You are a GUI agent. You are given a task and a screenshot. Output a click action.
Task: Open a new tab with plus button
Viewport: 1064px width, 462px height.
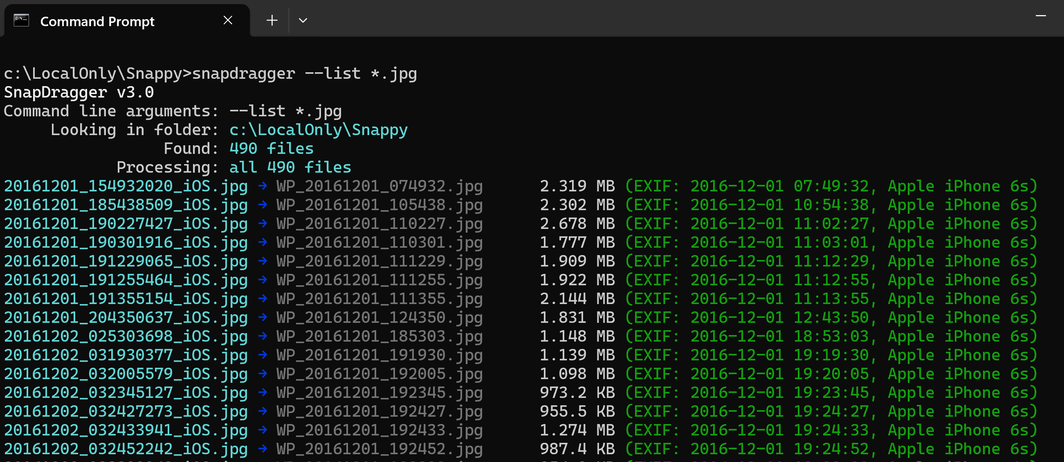click(272, 20)
